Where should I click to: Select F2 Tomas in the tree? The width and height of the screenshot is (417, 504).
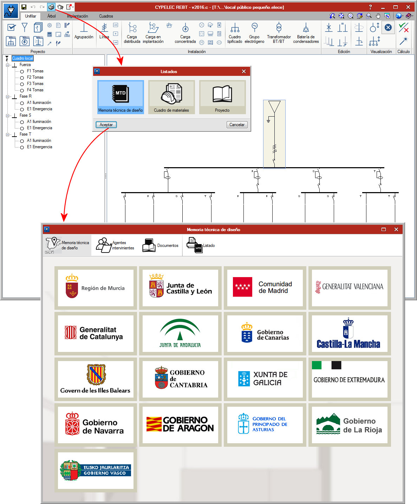pos(35,77)
